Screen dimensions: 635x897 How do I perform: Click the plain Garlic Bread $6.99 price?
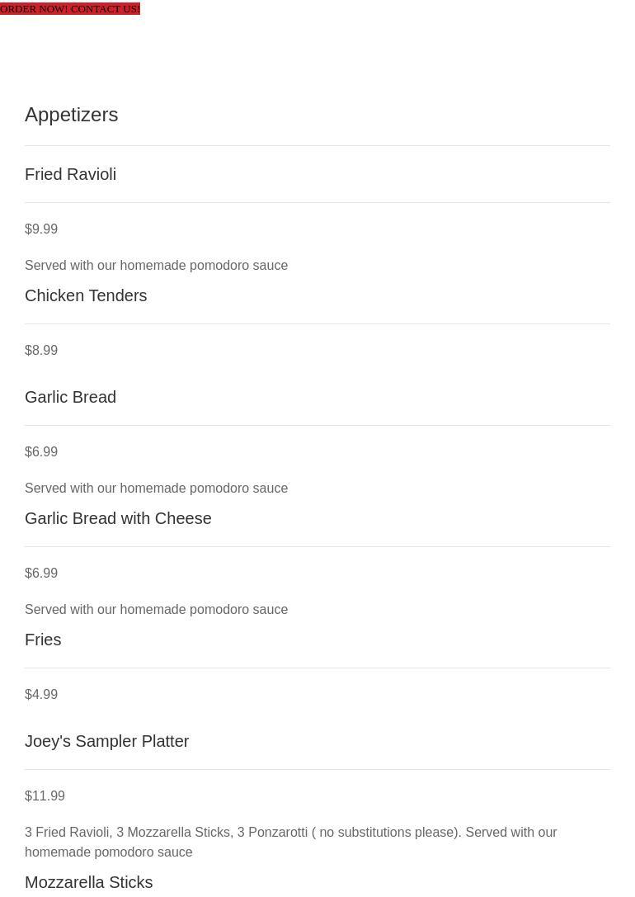[x=41, y=451]
